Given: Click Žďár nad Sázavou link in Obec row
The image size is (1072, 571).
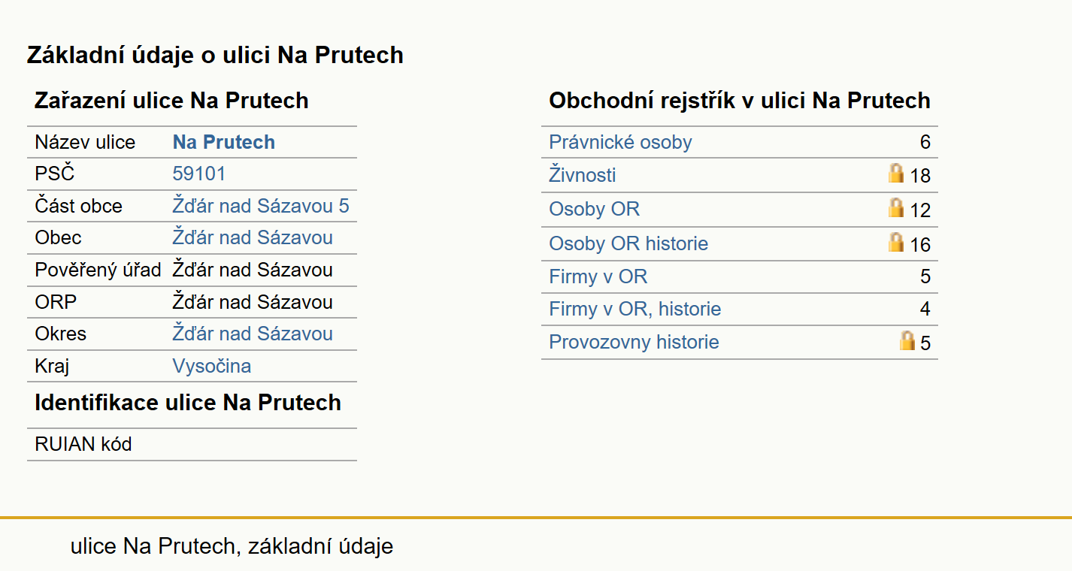Looking at the screenshot, I should tap(253, 237).
